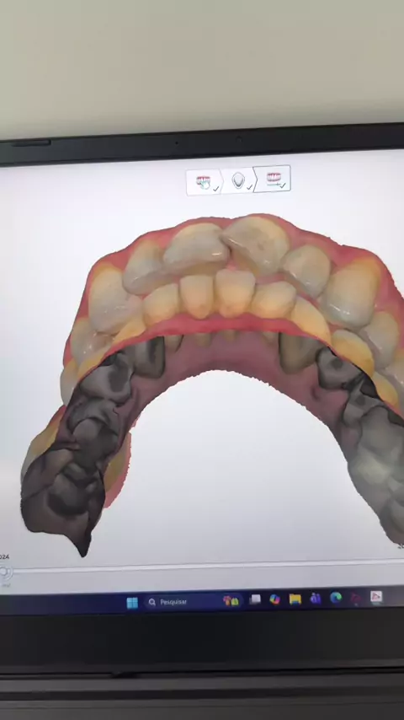
Task: Open Task View from the taskbar
Action: tap(255, 599)
